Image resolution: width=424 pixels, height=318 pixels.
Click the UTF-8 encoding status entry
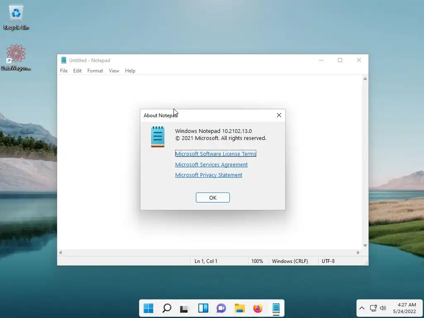click(328, 261)
